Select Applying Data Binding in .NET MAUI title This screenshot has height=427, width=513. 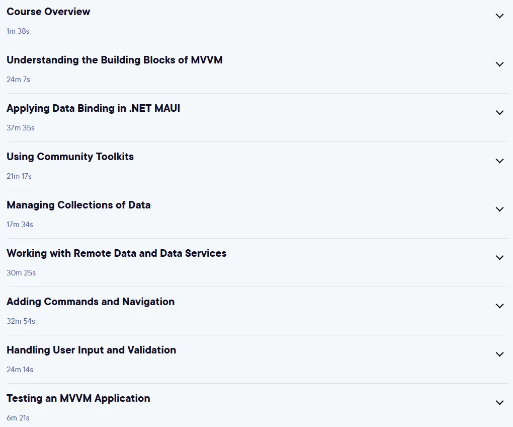coord(93,108)
